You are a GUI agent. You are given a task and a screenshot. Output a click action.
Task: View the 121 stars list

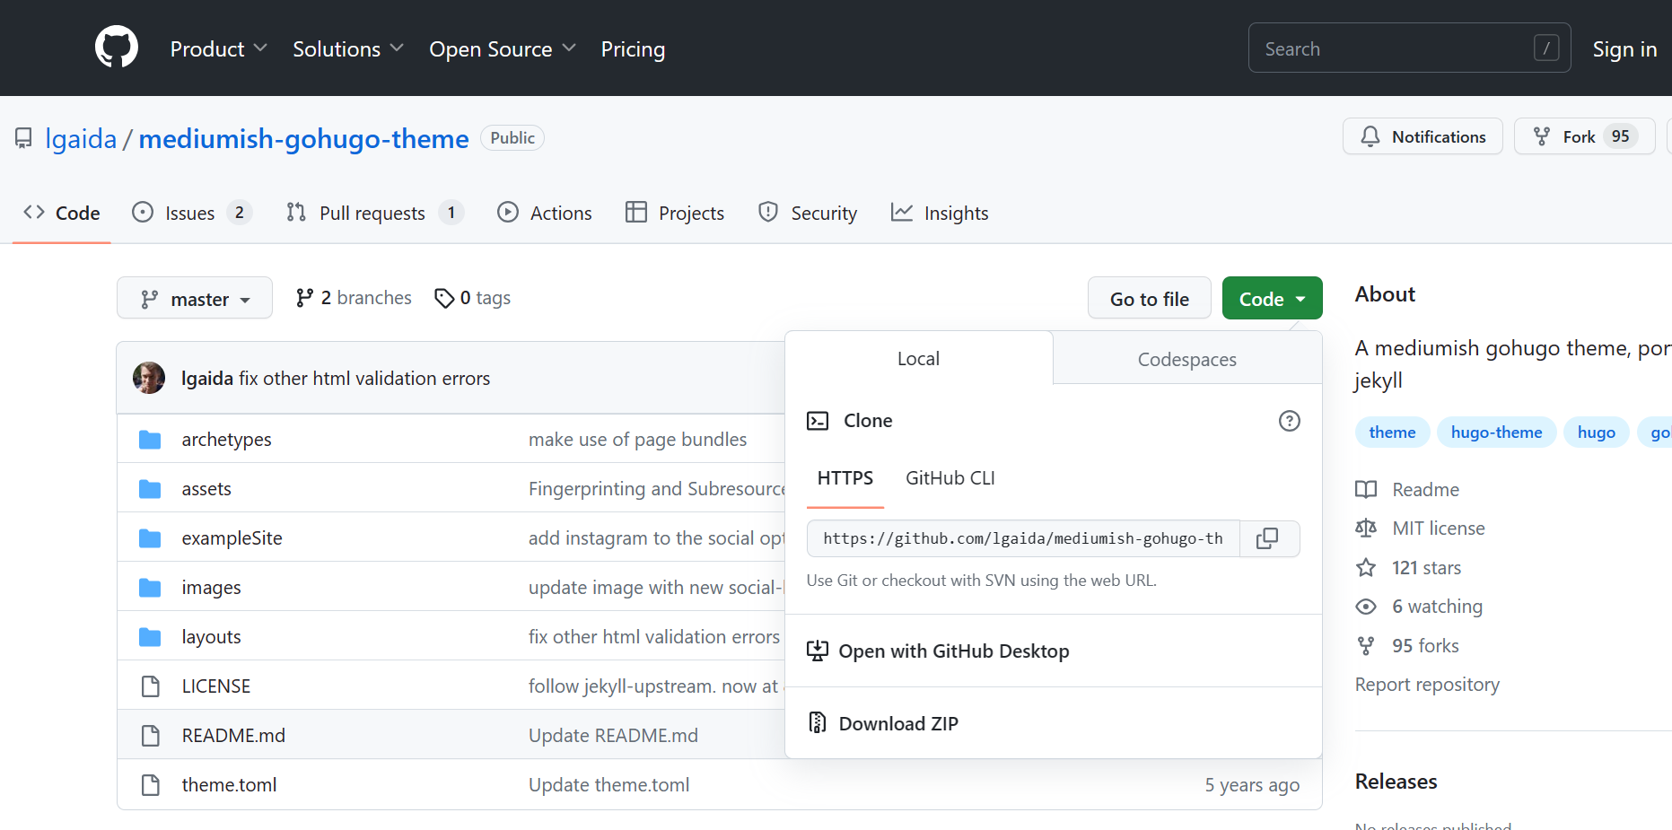point(1425,568)
